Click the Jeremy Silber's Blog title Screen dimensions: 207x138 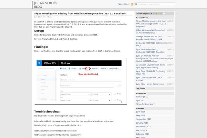click(46, 5)
